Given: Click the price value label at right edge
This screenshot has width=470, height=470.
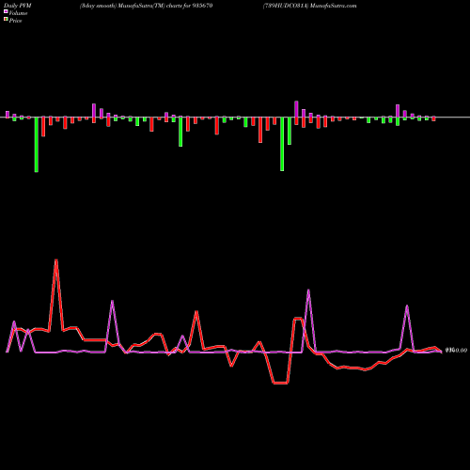Looking at the screenshot, I should 456,351.
